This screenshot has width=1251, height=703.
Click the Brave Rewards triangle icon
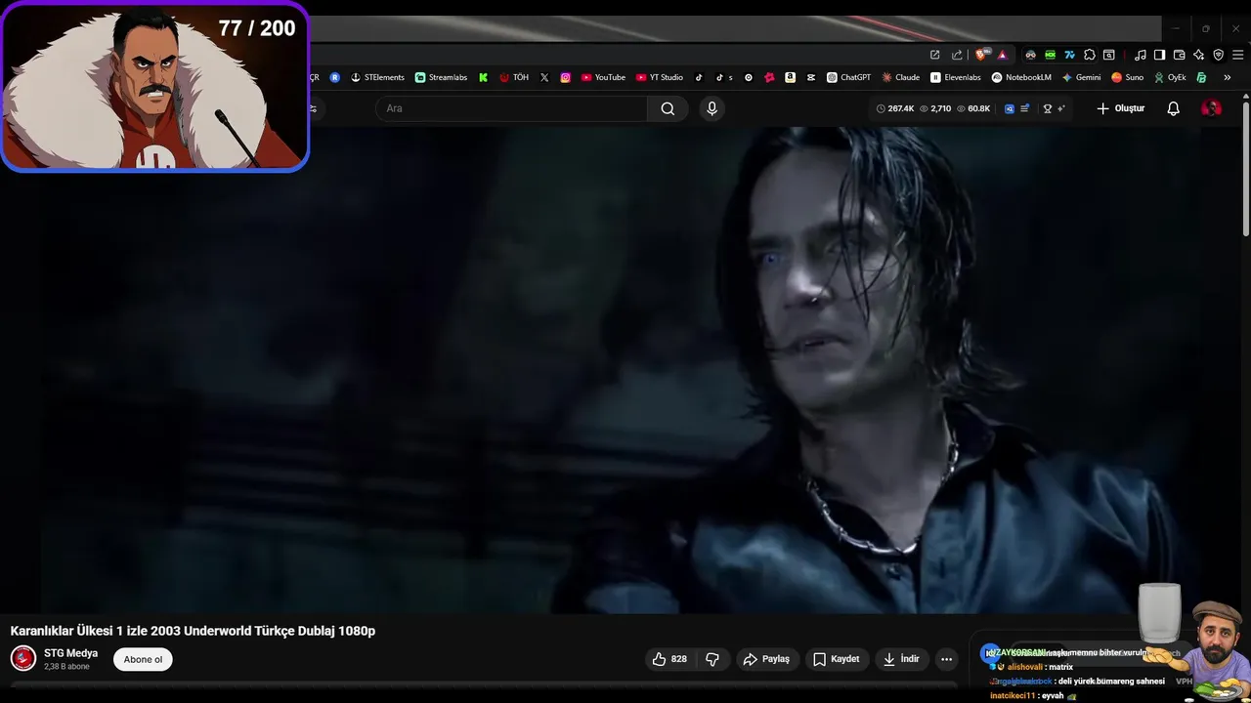(1002, 56)
